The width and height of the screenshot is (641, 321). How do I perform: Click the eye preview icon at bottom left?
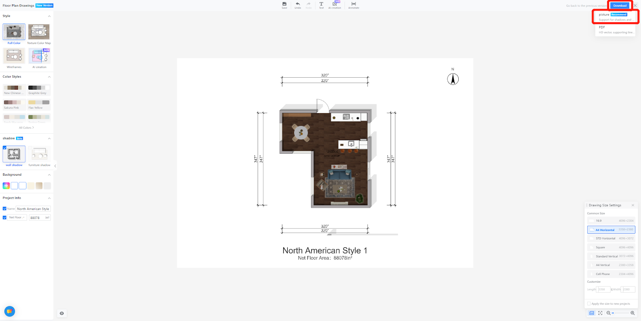62,313
